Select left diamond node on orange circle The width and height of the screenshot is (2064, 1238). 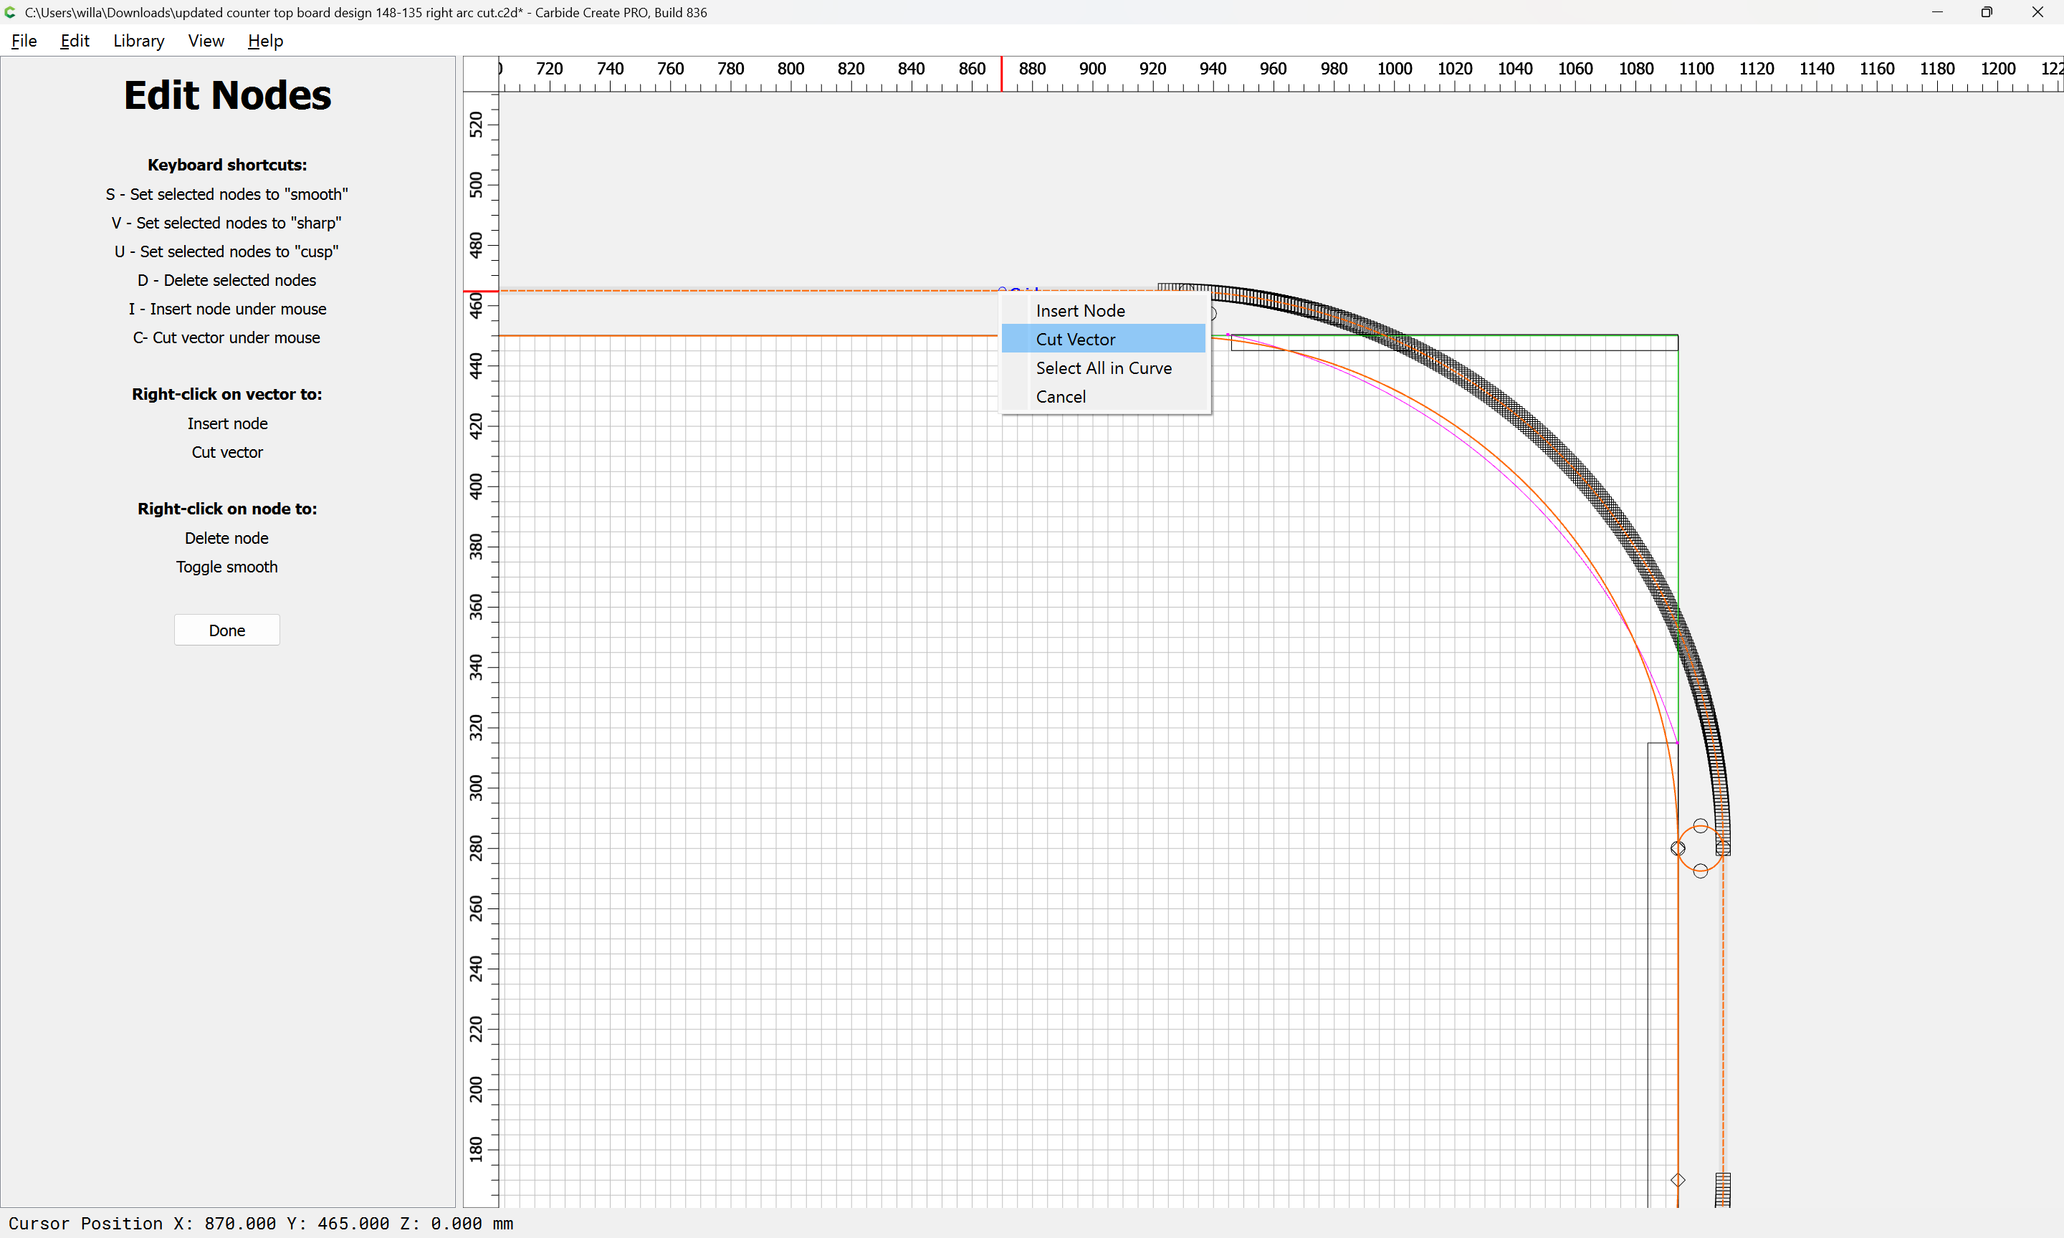1678,848
